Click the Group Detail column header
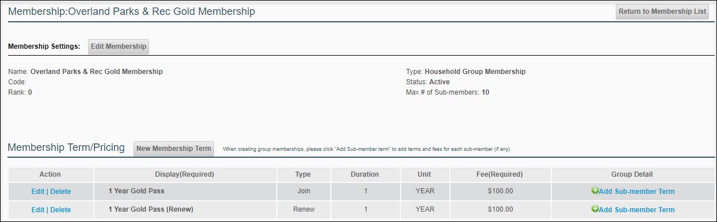717x222 pixels. pos(632,174)
